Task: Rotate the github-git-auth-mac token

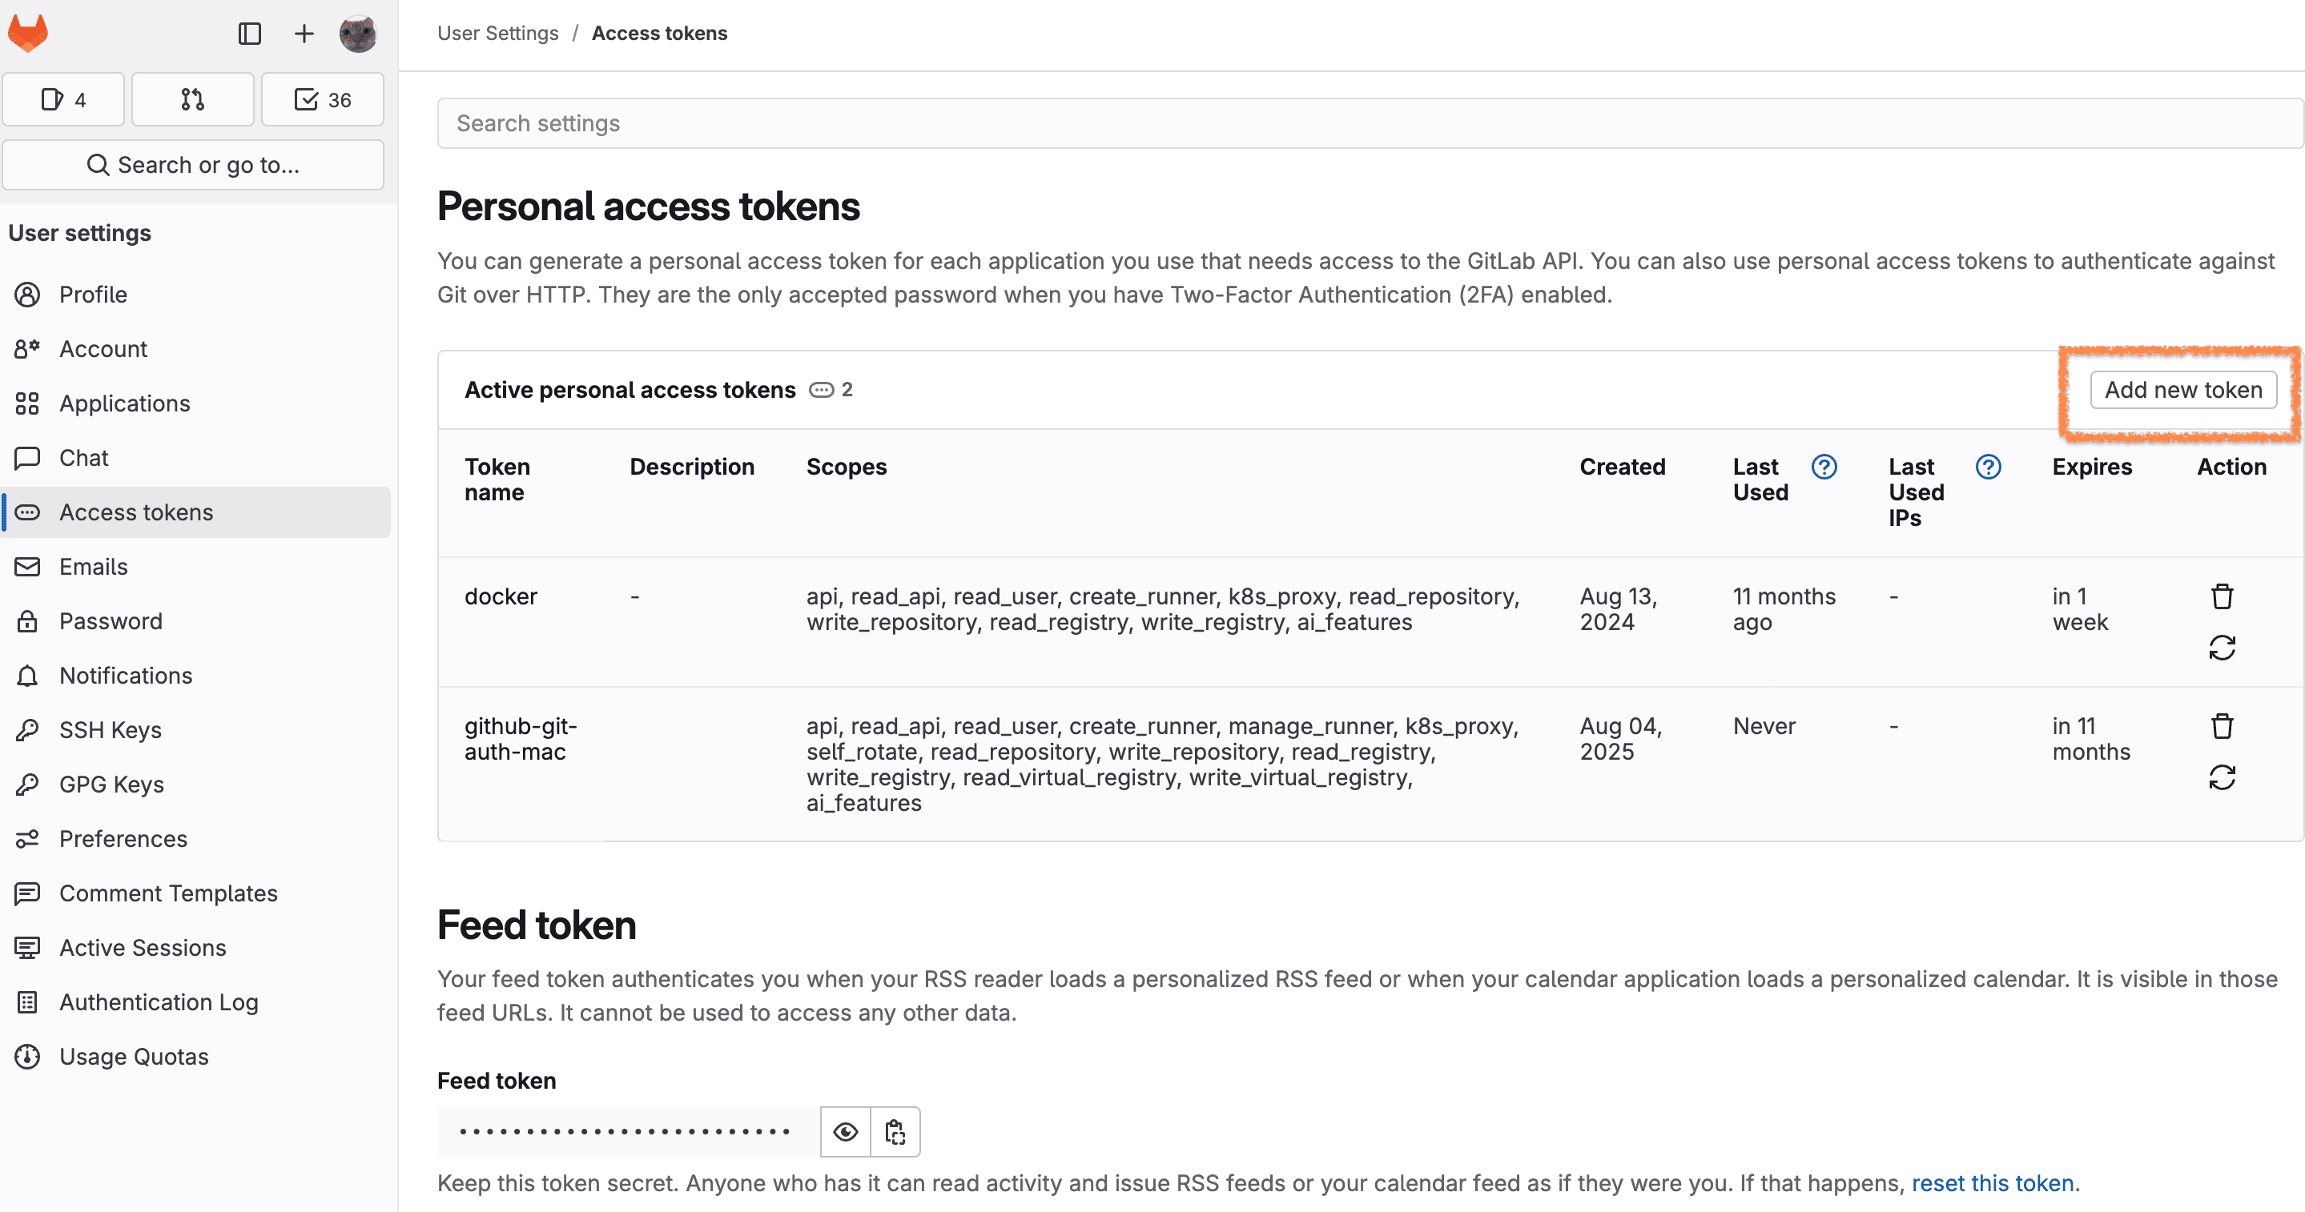Action: pyautogui.click(x=2222, y=777)
